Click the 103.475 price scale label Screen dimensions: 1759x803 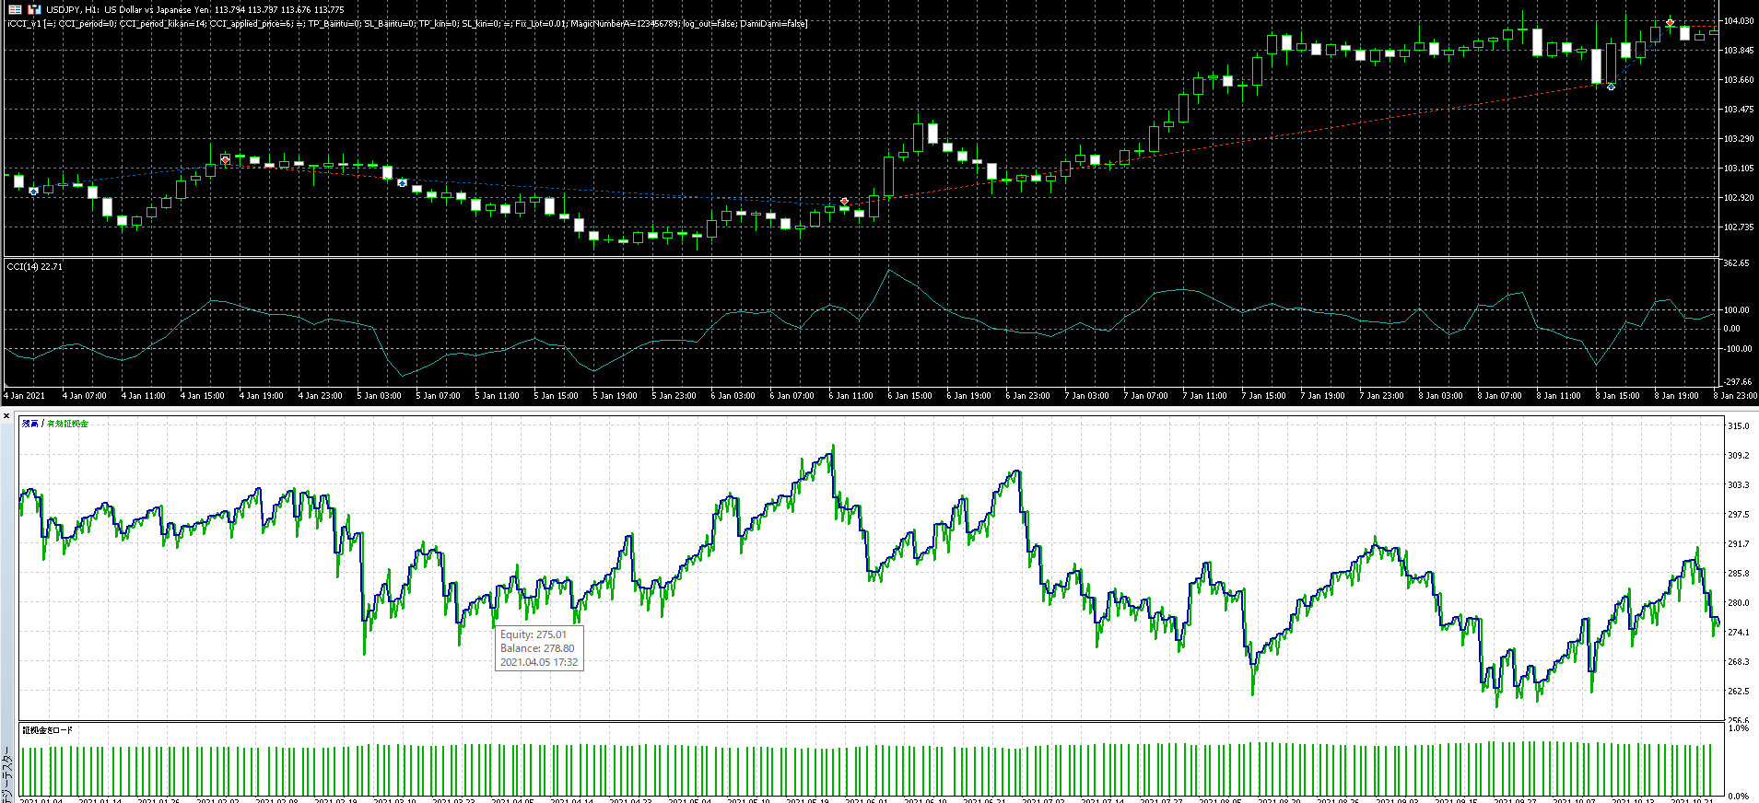click(x=1739, y=109)
